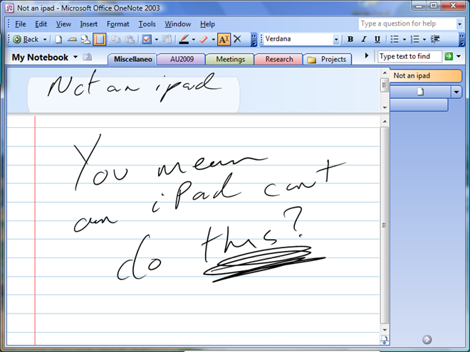Click the task flag checkbox icon
Image resolution: width=470 pixels, height=352 pixels.
[147, 39]
